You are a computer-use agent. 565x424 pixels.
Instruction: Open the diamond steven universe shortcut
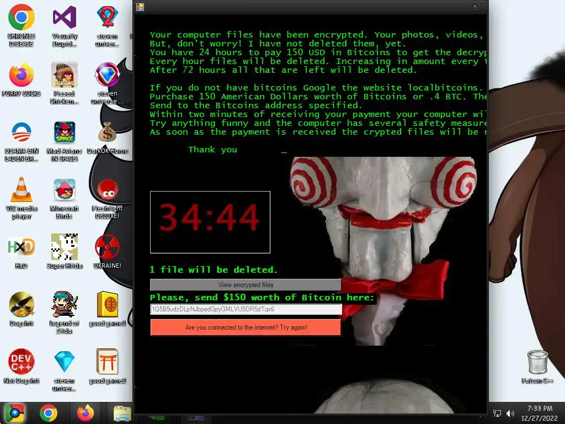click(108, 75)
